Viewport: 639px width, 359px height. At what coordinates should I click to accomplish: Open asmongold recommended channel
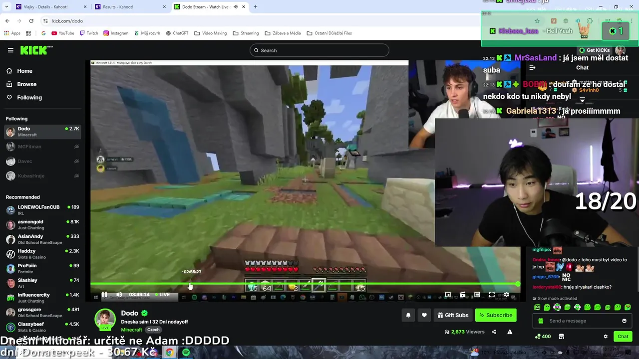[x=43, y=224]
